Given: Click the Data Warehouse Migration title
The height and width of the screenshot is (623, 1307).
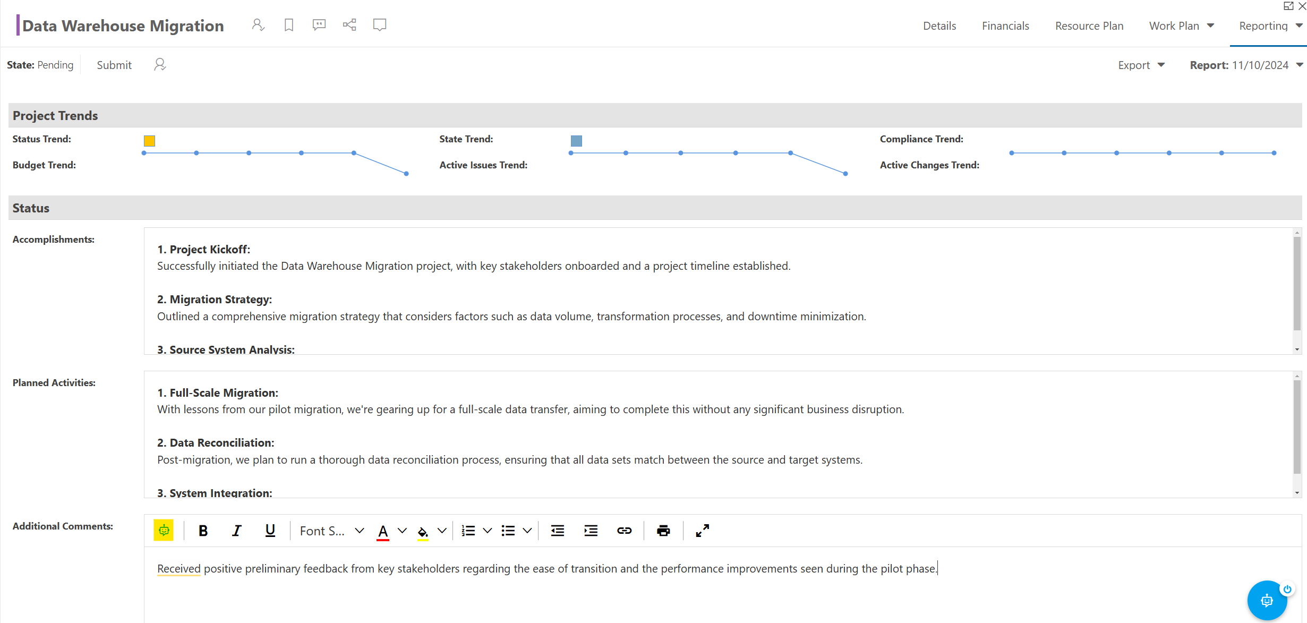Looking at the screenshot, I should 123,25.
